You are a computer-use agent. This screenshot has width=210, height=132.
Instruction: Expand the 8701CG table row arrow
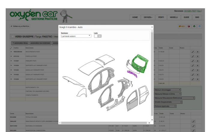click(x=11, y=56)
